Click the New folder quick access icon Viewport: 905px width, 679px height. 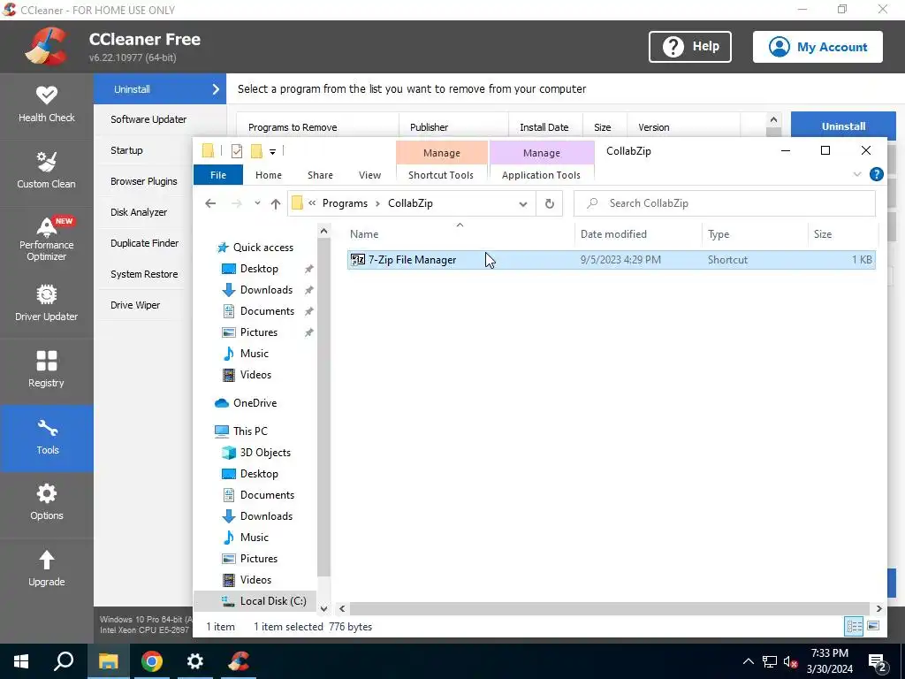[257, 151]
